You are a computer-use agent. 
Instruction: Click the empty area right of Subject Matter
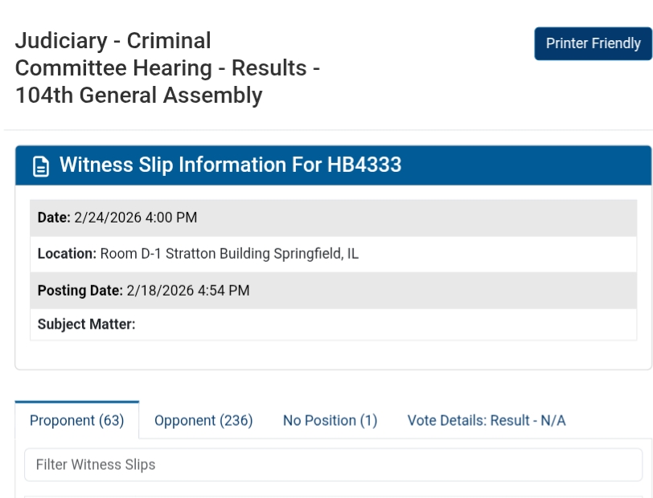point(386,325)
